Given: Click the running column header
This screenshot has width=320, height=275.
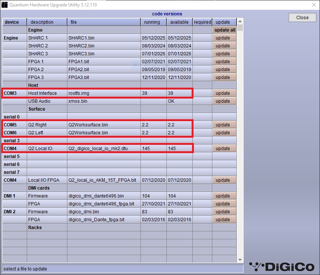Looking at the screenshot, I should coord(154,22).
